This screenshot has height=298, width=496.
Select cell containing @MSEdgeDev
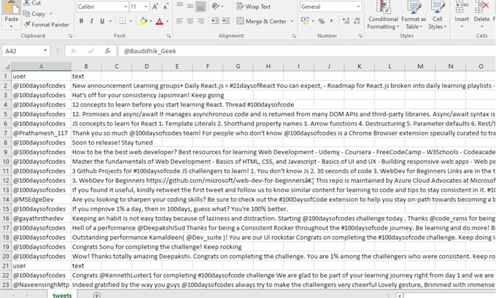coord(41,200)
